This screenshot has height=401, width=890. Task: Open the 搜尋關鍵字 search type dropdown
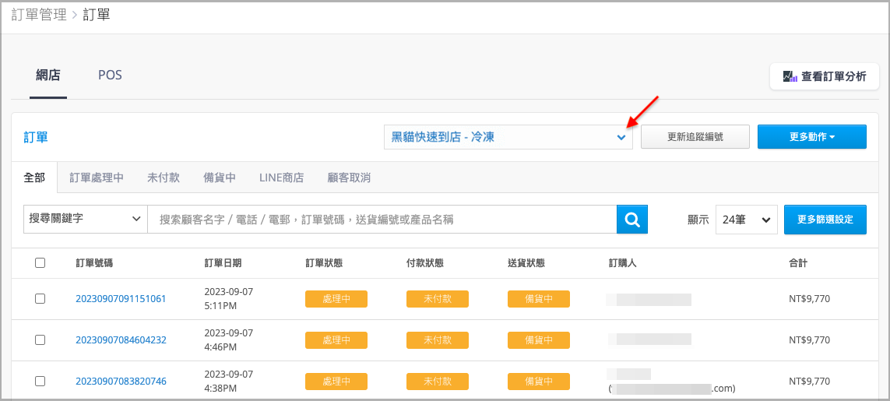(85, 220)
